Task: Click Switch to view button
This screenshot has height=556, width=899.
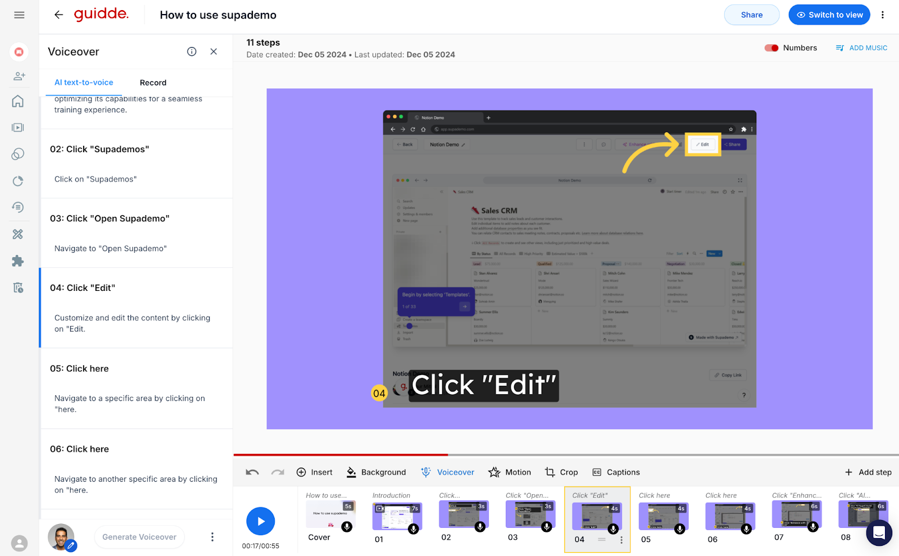Action: [x=829, y=15]
